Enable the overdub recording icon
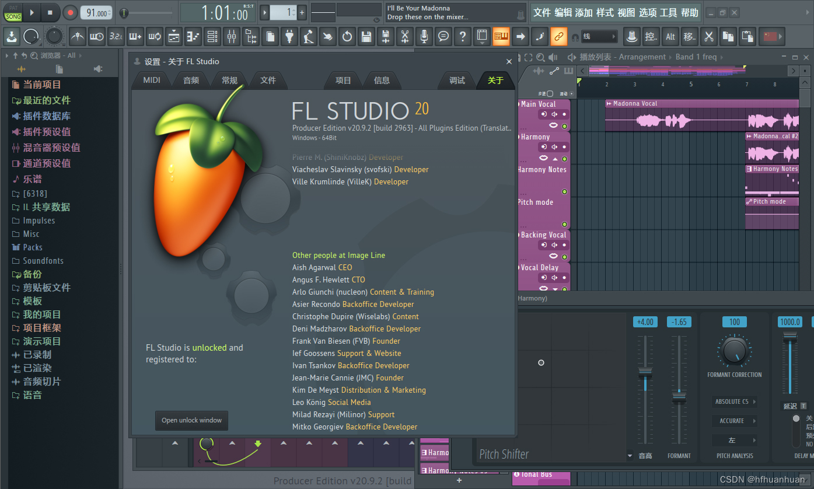Viewport: 814px width, 489px height. pos(135,37)
